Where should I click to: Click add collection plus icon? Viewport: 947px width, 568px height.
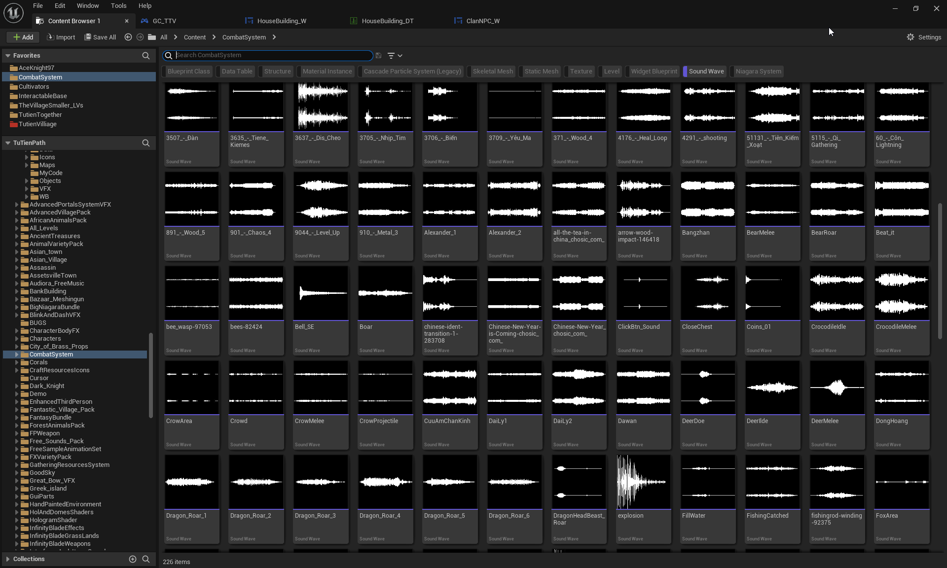(132, 559)
